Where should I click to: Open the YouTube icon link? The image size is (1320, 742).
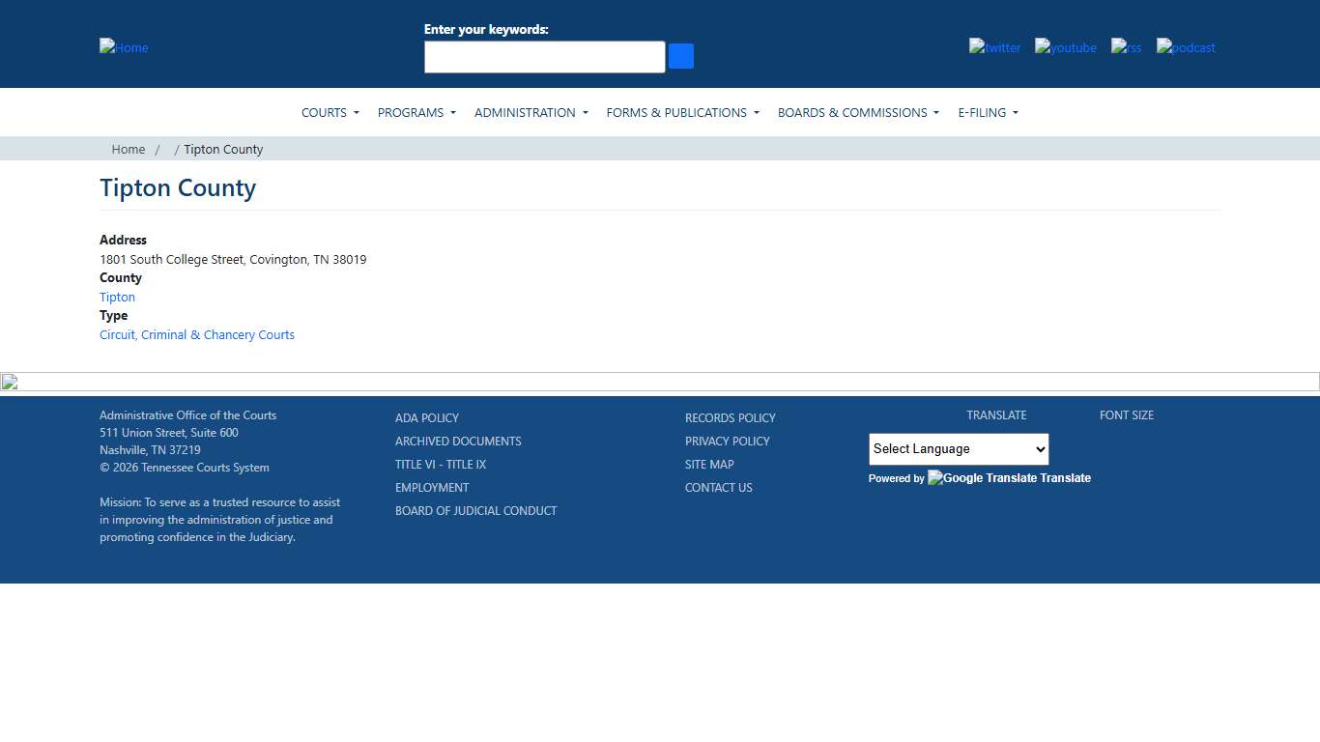pos(1065,47)
